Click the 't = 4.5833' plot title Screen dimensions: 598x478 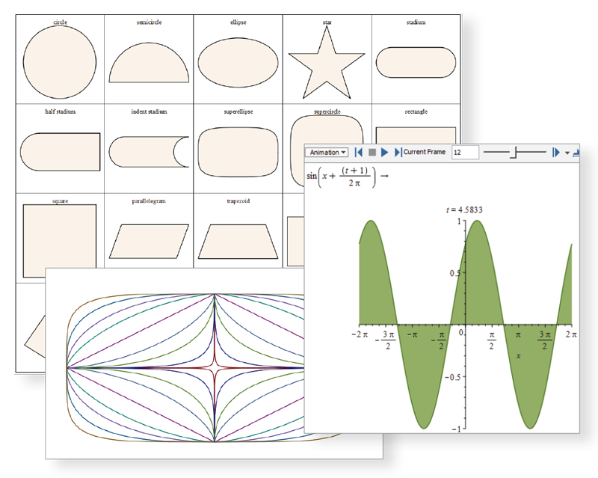point(464,209)
